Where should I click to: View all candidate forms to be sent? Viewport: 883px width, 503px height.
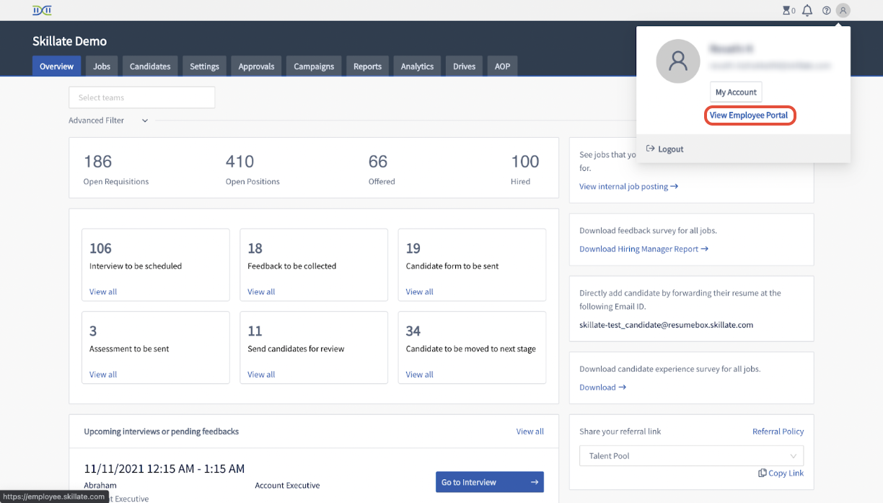pos(419,292)
